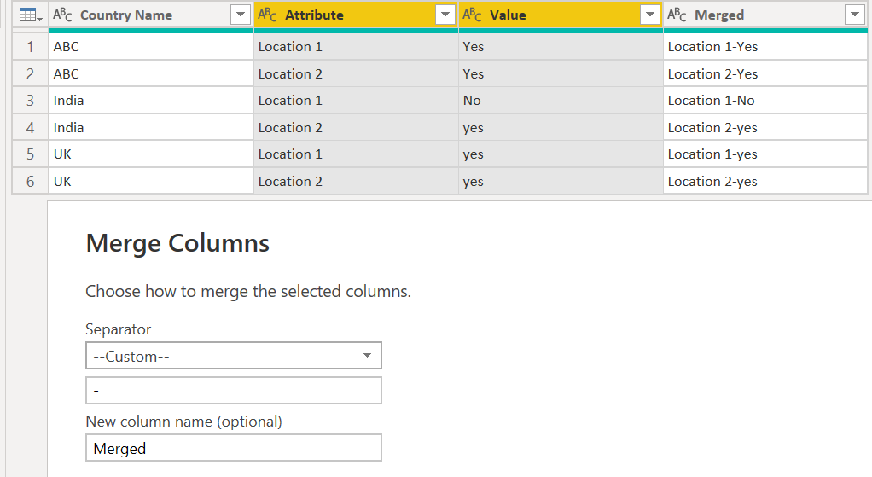Image resolution: width=872 pixels, height=477 pixels.
Task: Open the Value column filter dropdown
Action: 649,15
